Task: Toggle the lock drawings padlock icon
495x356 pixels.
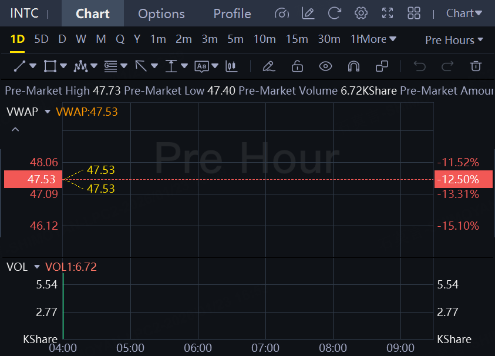Action: 297,66
